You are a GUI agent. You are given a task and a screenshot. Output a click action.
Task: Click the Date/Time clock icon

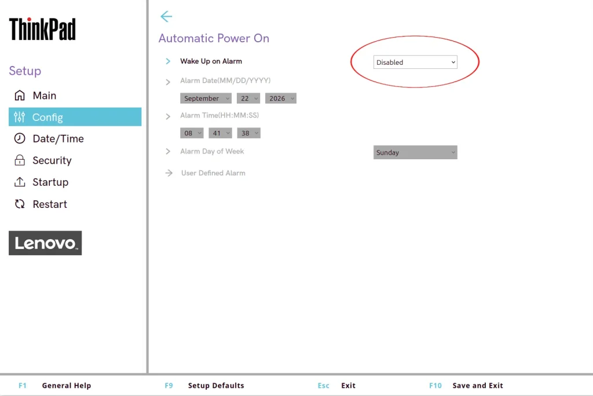[20, 138]
